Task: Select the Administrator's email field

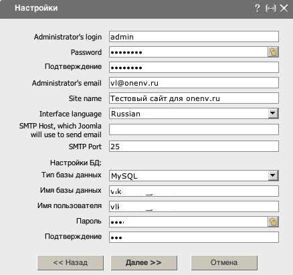Action: 194,83
